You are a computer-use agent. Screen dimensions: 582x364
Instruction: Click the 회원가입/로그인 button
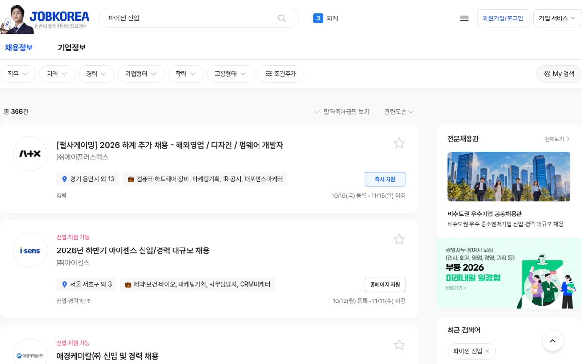[x=503, y=18]
